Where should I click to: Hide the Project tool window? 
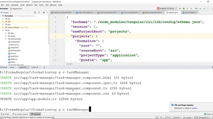47,13
